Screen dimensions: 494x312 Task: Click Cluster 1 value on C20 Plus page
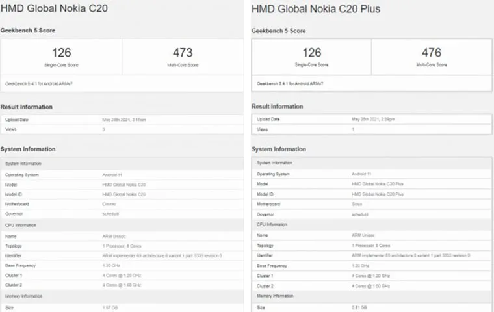pyautogui.click(x=370, y=276)
